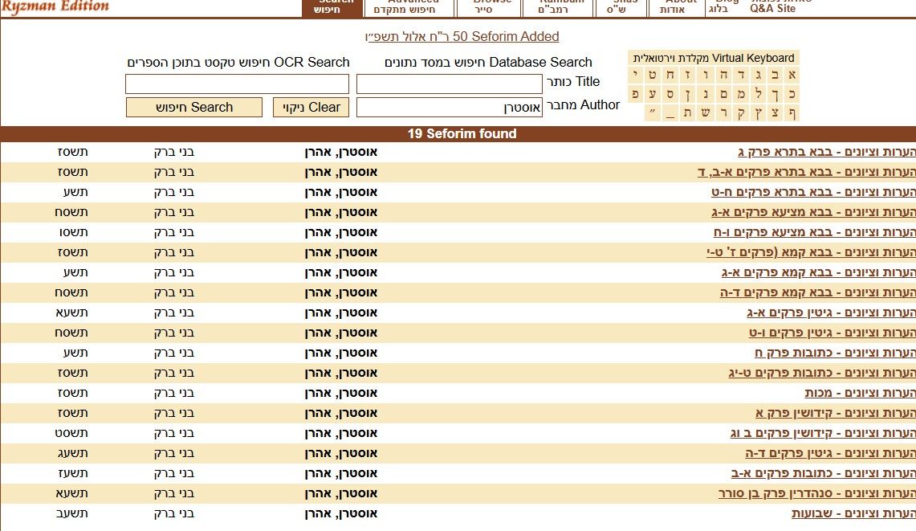Visit the Q&A Site link
The height and width of the screenshot is (531, 916).
[x=773, y=8]
